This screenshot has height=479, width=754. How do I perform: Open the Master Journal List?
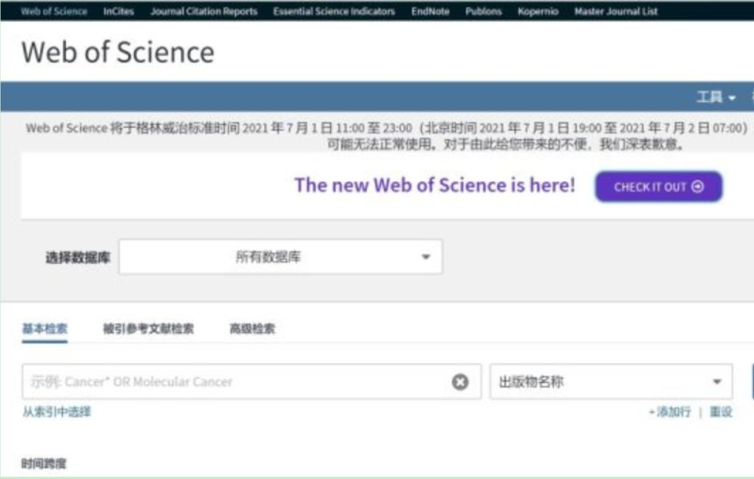615,11
